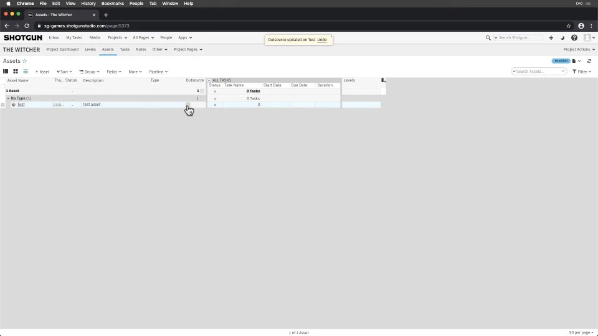Open the user avatar menu

(x=589, y=38)
